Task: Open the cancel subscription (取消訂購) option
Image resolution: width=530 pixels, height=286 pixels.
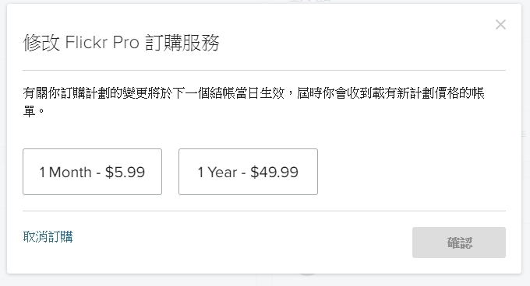Action: click(x=48, y=237)
